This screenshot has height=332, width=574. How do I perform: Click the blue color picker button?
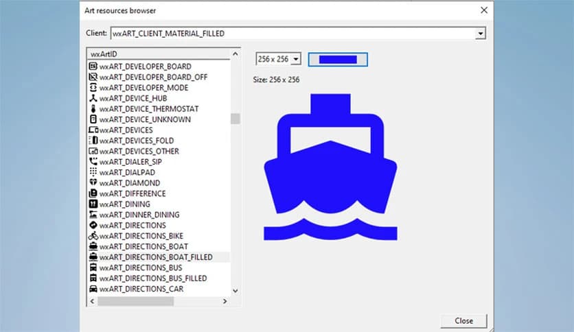point(338,60)
